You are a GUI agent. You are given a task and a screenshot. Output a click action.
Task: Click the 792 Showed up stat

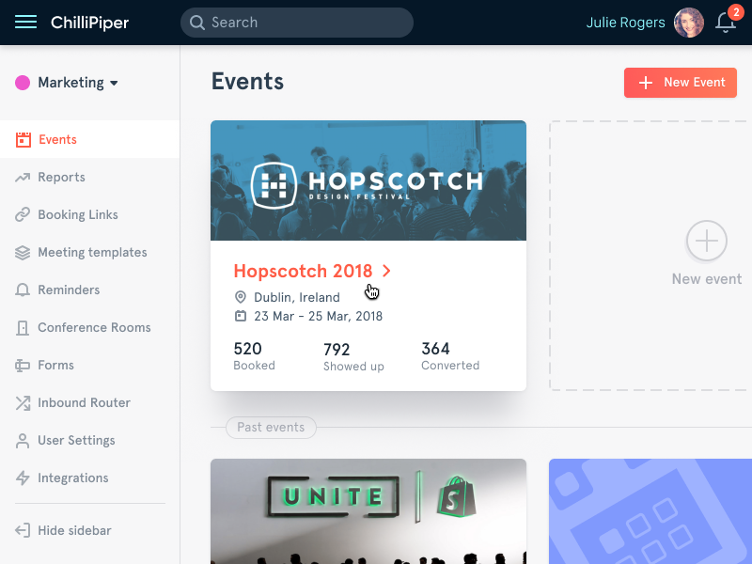coord(353,357)
